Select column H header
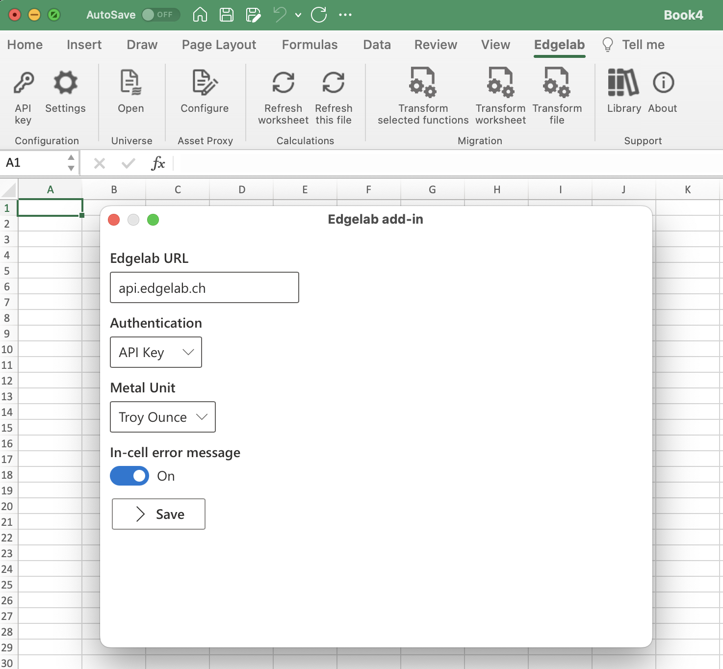 [497, 190]
